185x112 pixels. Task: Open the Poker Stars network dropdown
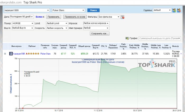coord(68,10)
